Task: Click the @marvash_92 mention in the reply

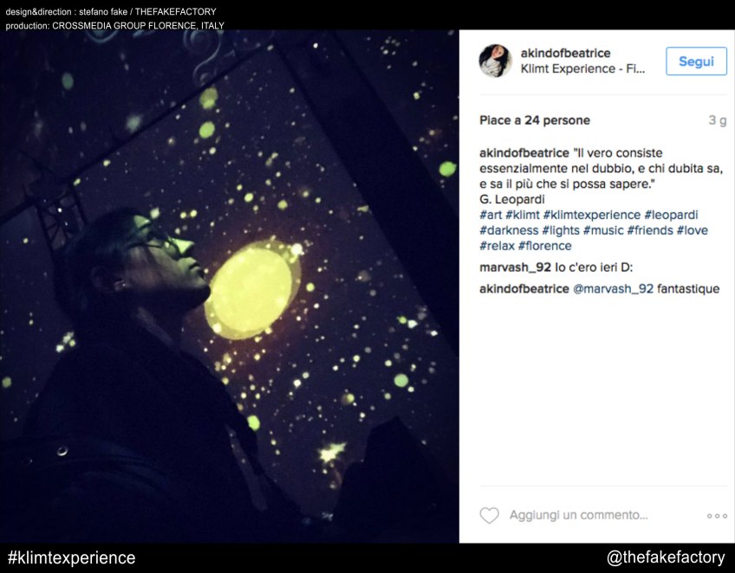Action: (613, 289)
